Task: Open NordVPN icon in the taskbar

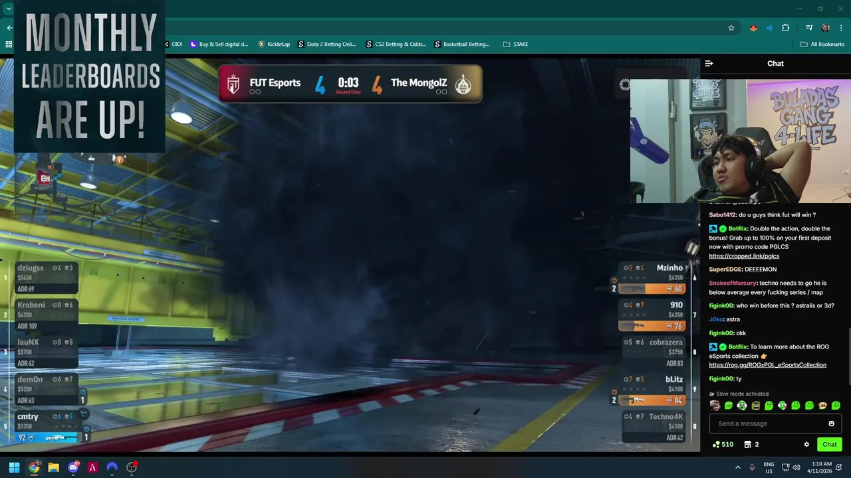Action: click(x=112, y=467)
